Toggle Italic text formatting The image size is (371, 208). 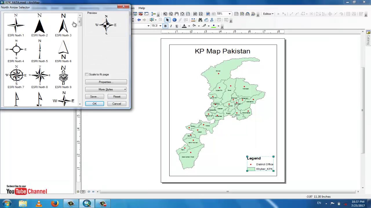(171, 26)
